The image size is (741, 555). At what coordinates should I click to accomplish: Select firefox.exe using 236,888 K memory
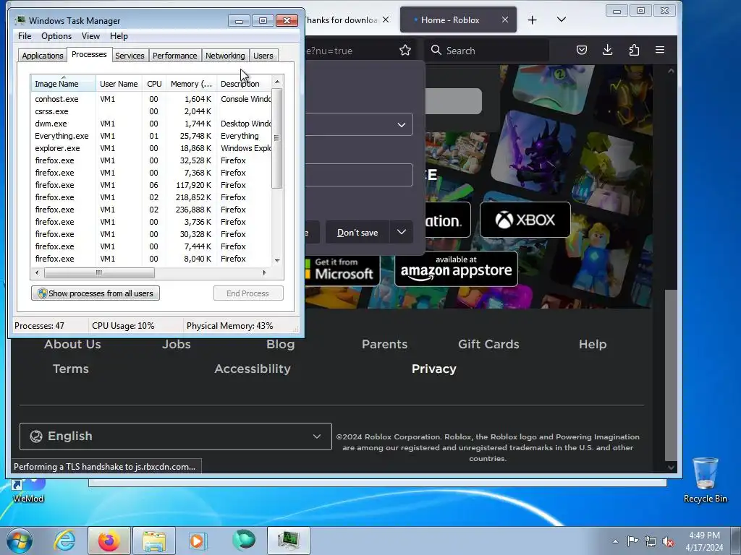coord(151,210)
